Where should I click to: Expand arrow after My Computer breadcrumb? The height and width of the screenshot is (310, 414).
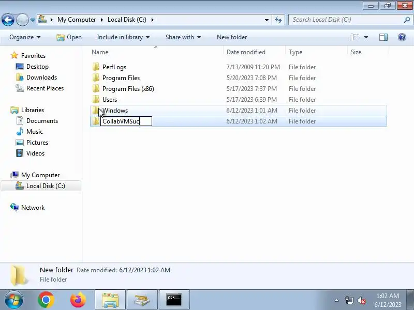point(101,20)
